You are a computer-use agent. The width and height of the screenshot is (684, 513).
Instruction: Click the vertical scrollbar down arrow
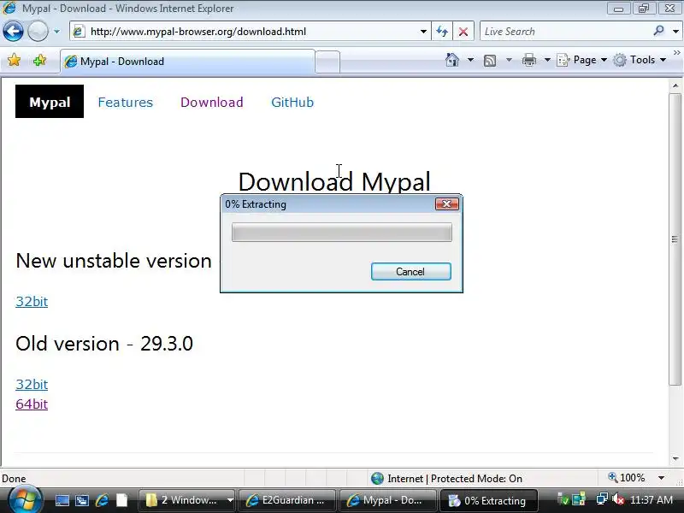675,458
